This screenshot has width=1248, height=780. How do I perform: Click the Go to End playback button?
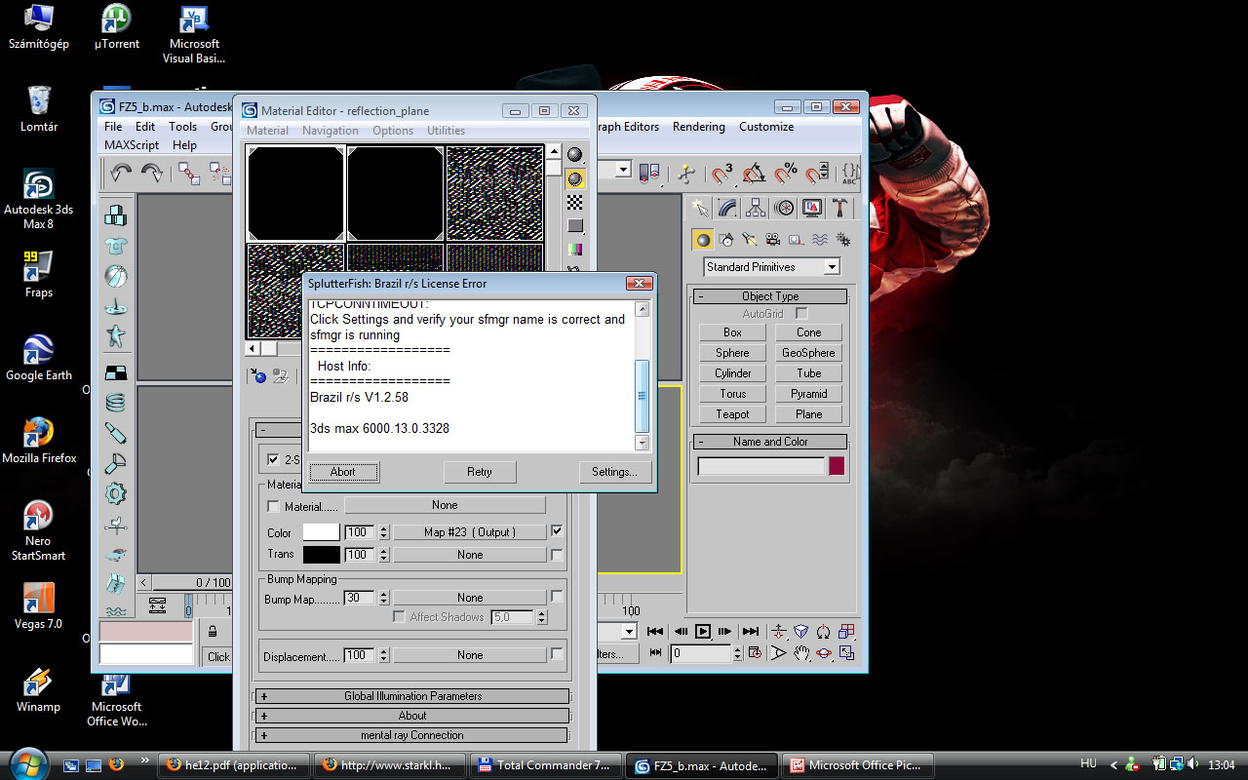750,631
